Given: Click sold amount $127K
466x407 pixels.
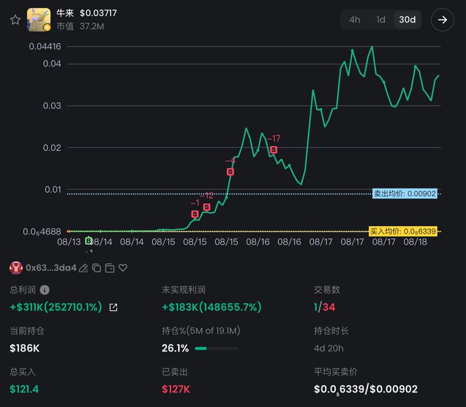Looking at the screenshot, I should 175,389.
